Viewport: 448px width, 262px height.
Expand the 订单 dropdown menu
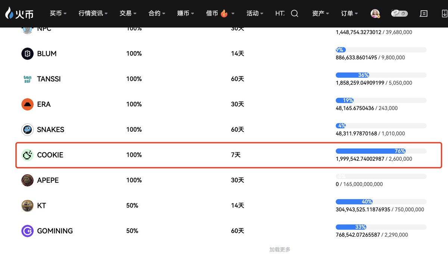349,13
